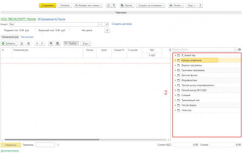
Task: Click the table's horizontal scrollbar
Action: pyautogui.click(x=52, y=139)
